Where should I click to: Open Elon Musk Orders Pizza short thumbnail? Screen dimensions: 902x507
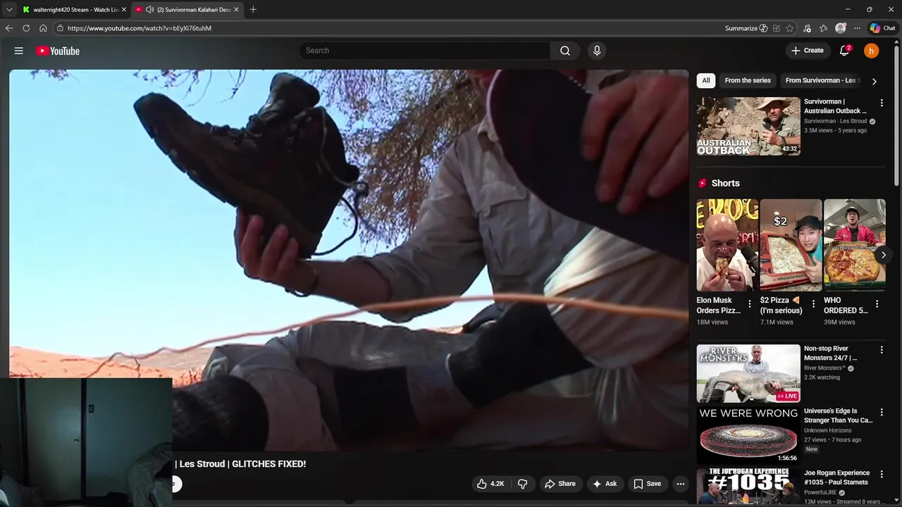pyautogui.click(x=727, y=245)
